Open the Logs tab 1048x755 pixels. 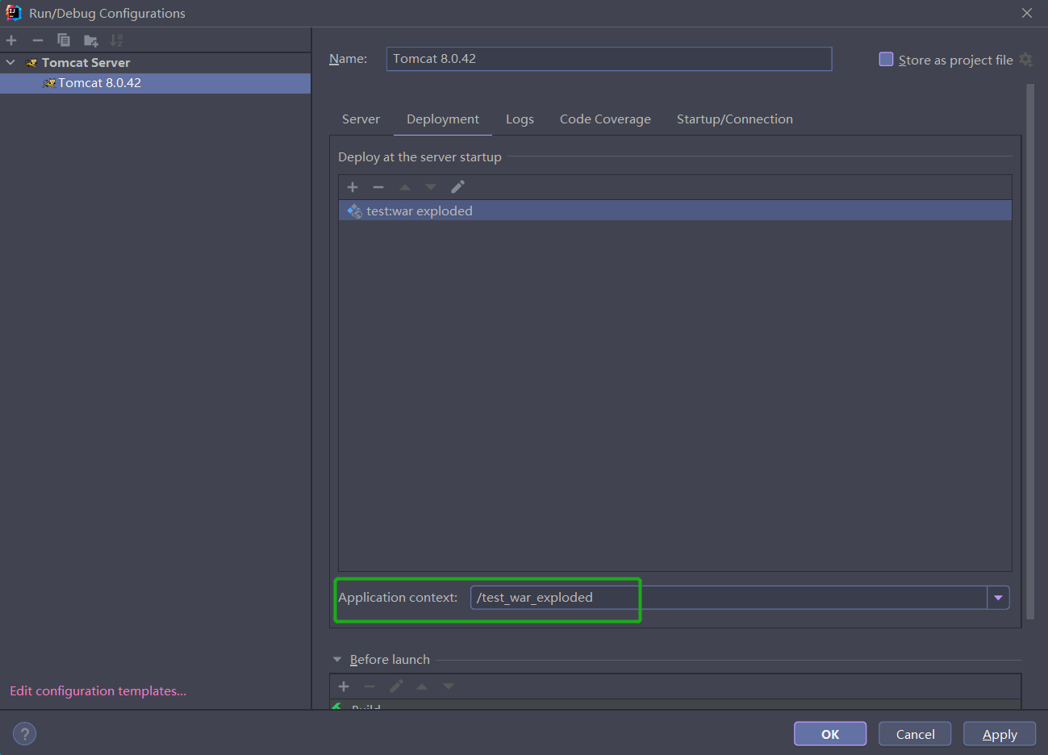coord(520,119)
